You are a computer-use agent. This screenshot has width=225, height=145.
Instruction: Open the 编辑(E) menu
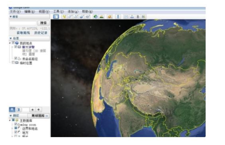point(30,12)
